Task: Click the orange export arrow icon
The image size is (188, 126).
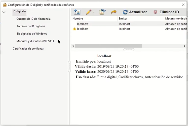Action: click(114, 12)
